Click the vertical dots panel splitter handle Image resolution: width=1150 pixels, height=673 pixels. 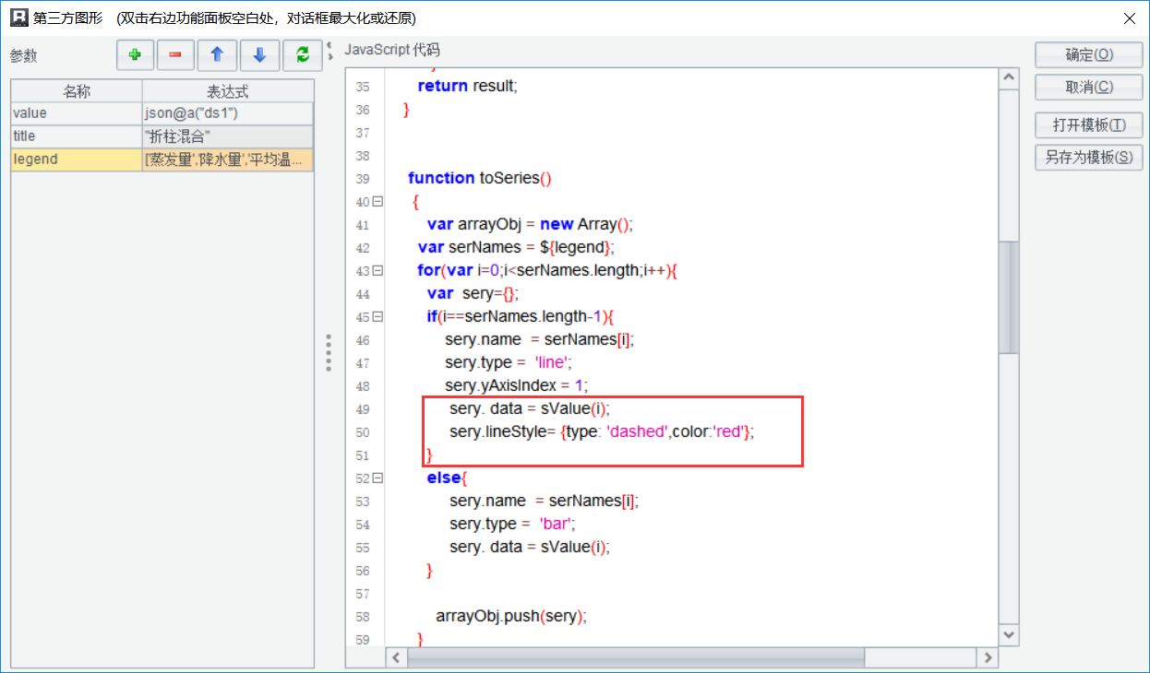coord(329,353)
